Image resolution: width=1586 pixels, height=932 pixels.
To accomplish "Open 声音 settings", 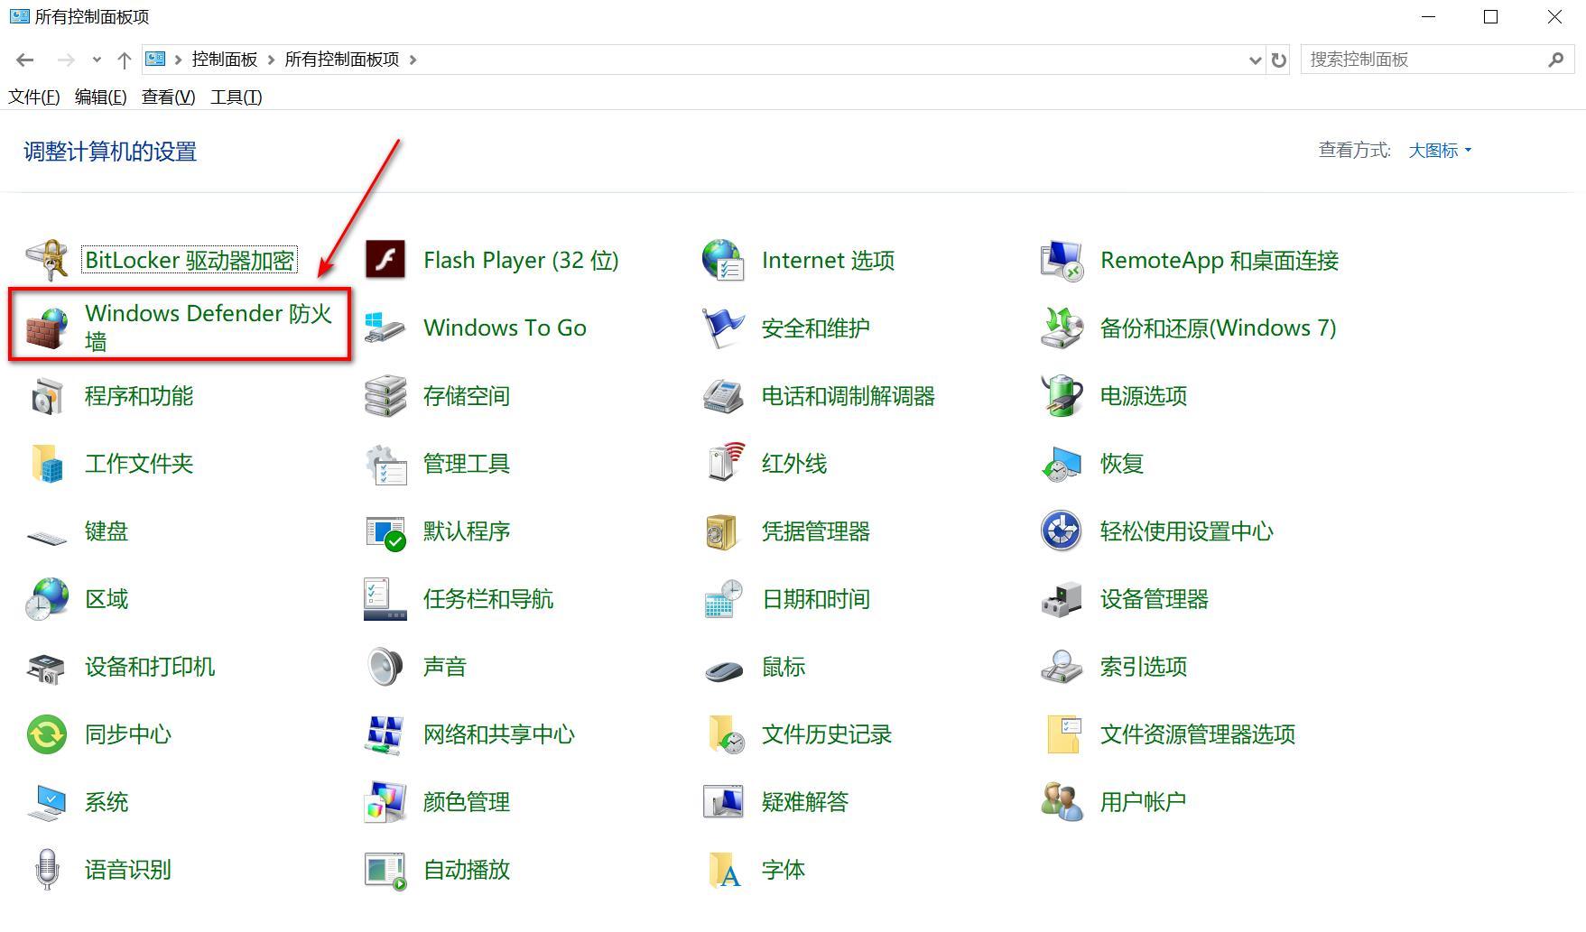I will pos(445,666).
